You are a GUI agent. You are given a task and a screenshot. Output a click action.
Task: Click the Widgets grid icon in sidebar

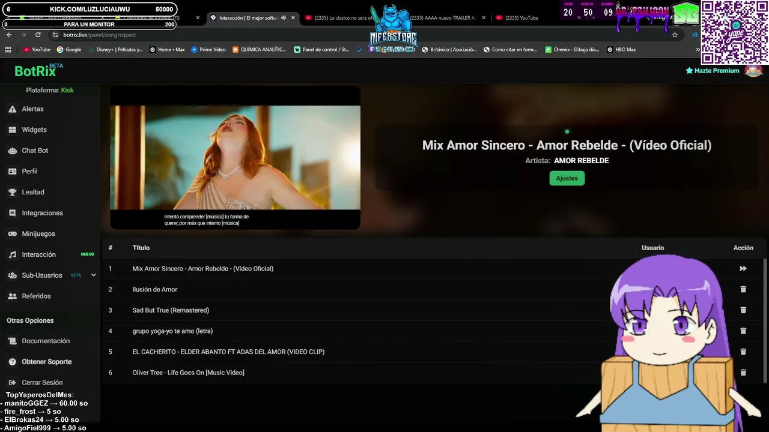tap(12, 130)
